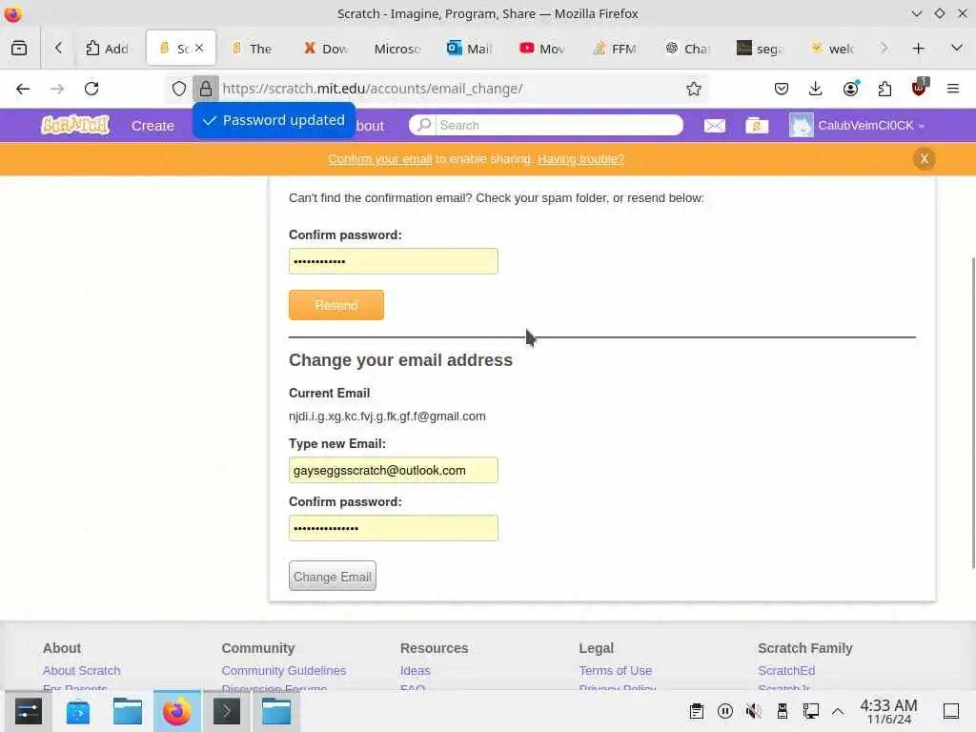Click the tab scroll right arrow
Screen dimensions: 976x732
pos(884,48)
